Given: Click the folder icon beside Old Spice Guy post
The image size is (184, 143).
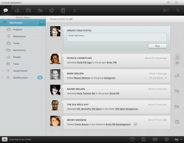Looking at the screenshot, I should click(x=177, y=107).
